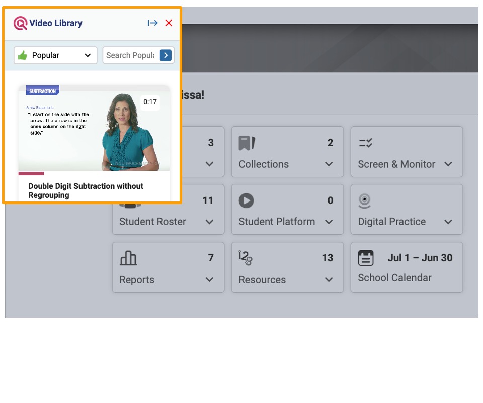Screen dimensions: 483x403
Task: Open Screen & Monitor card
Action: (407, 152)
